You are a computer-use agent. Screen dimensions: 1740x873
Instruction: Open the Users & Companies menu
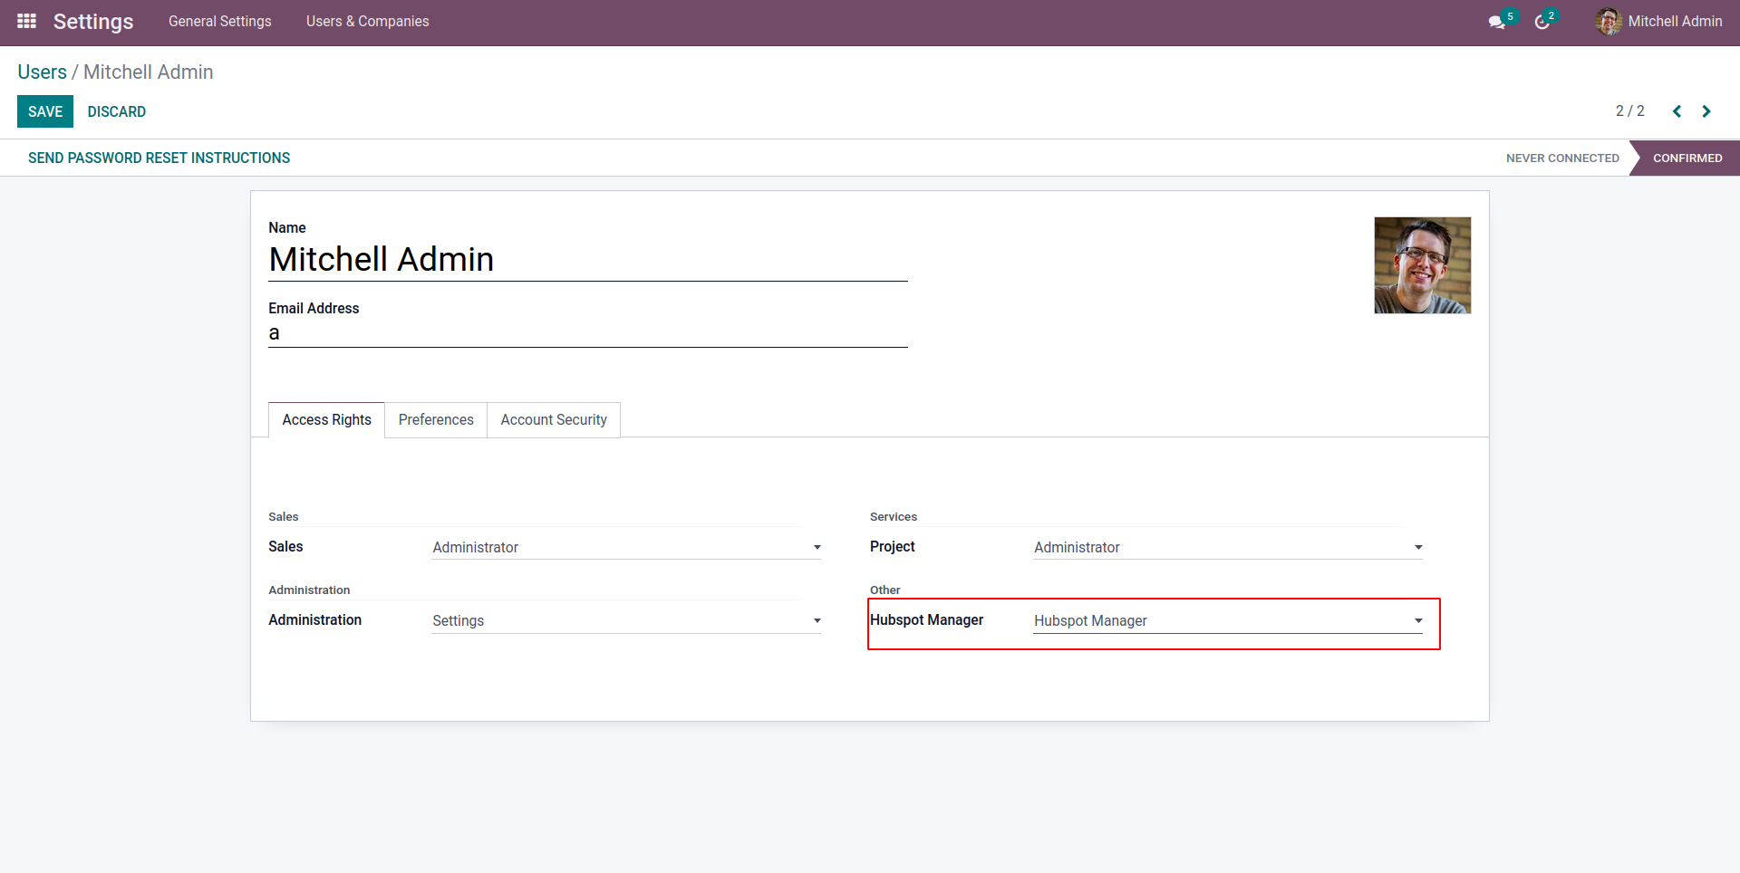pos(367,22)
